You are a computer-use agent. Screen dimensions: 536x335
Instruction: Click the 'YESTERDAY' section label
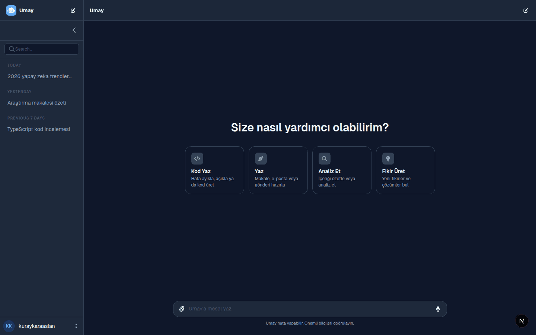click(x=19, y=92)
